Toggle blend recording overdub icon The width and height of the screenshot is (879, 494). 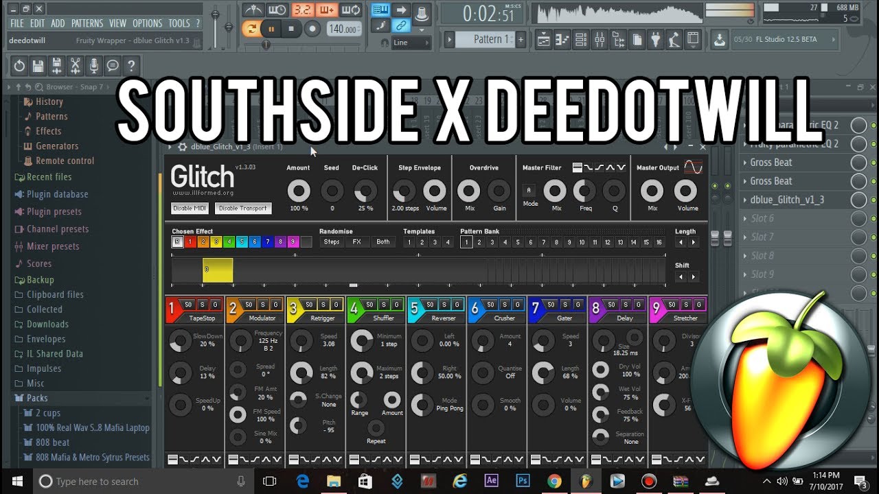pos(327,10)
